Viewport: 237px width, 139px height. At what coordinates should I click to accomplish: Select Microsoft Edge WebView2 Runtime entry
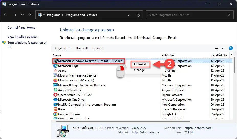click(x=82, y=85)
